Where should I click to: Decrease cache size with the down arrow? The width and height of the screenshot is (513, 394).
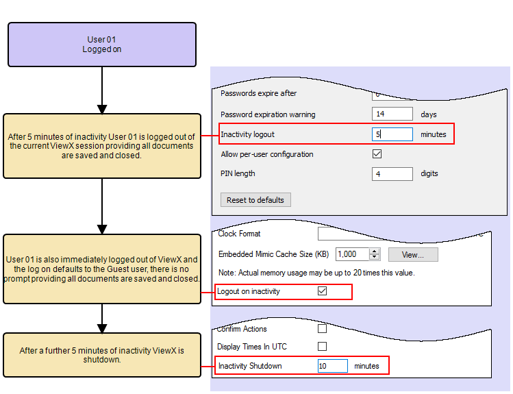375,258
